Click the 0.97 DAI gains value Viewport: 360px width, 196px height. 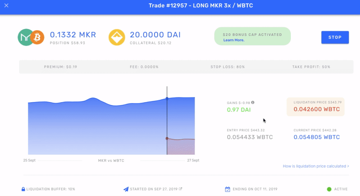(x=239, y=110)
